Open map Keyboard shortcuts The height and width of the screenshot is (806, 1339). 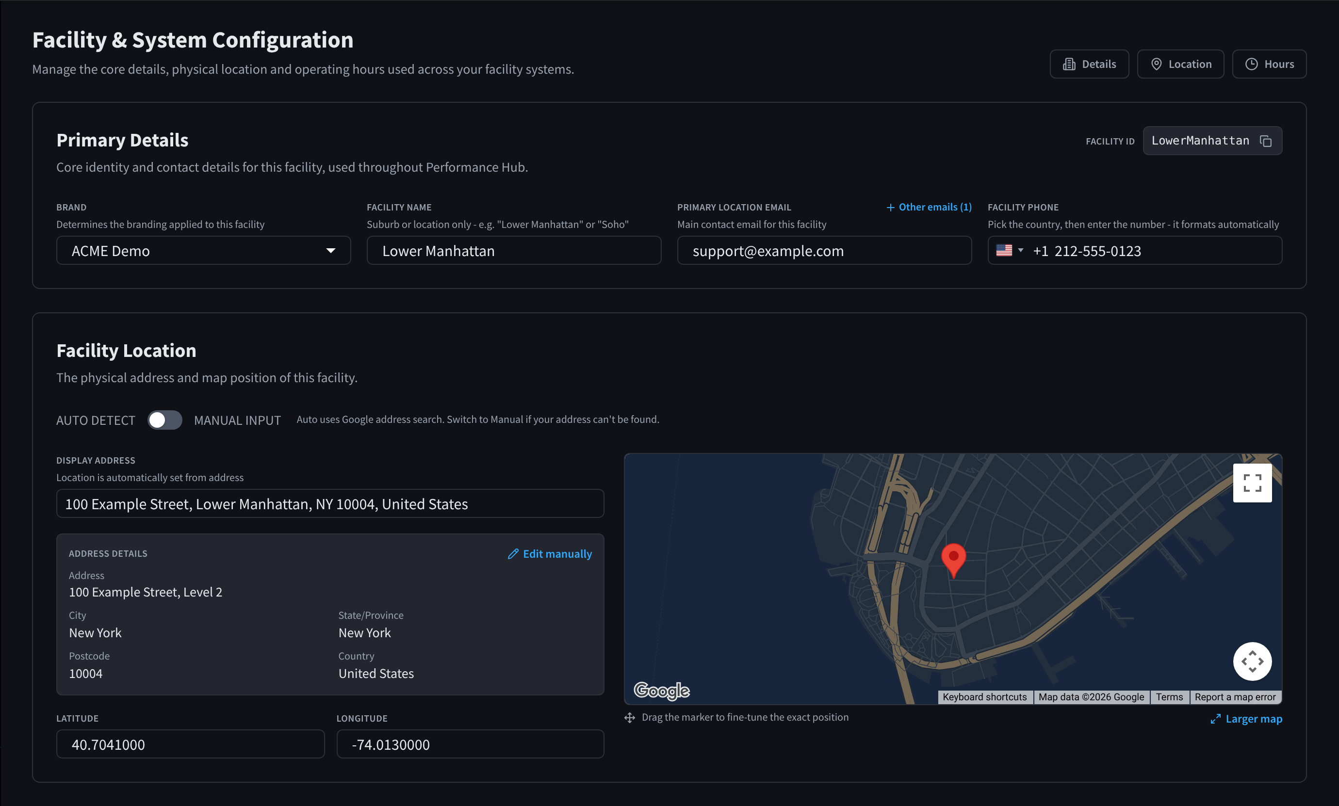984,697
